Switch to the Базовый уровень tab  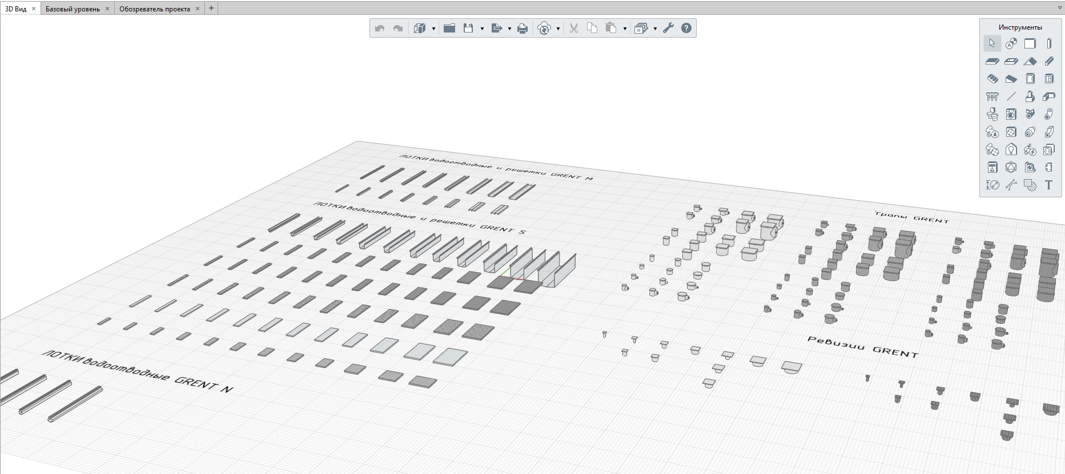pos(73,9)
